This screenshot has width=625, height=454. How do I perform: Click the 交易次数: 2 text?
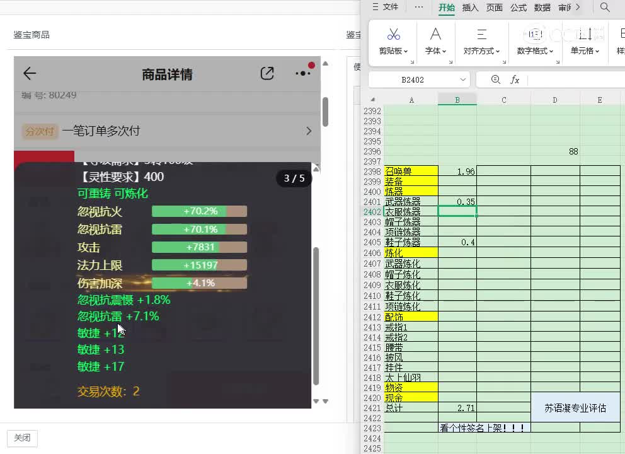point(108,392)
